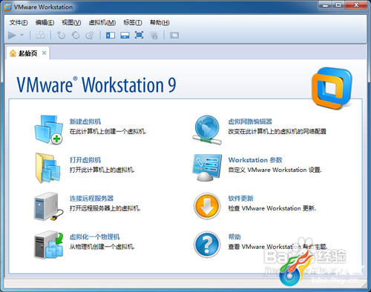This screenshot has width=371, height=292.
Task: Click the Unity mode toolbar icon
Action: pyautogui.click(x=154, y=36)
